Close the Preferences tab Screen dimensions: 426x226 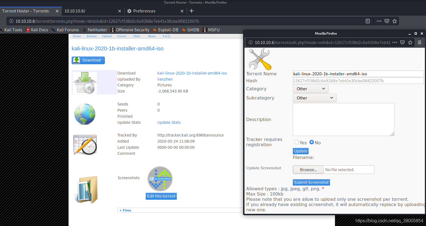tap(182, 11)
